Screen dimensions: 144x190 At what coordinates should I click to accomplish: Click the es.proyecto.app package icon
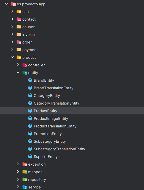click(x=13, y=4)
